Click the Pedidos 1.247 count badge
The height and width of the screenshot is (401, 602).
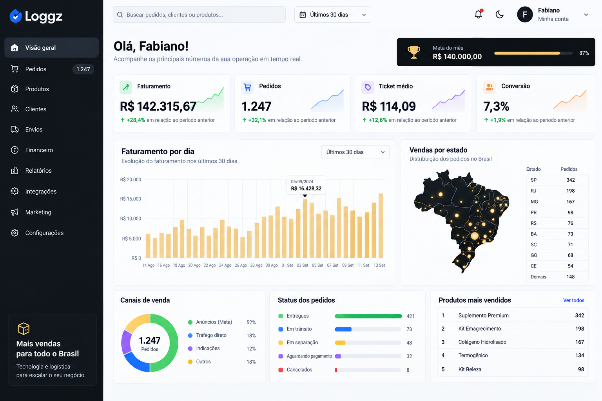(x=83, y=69)
